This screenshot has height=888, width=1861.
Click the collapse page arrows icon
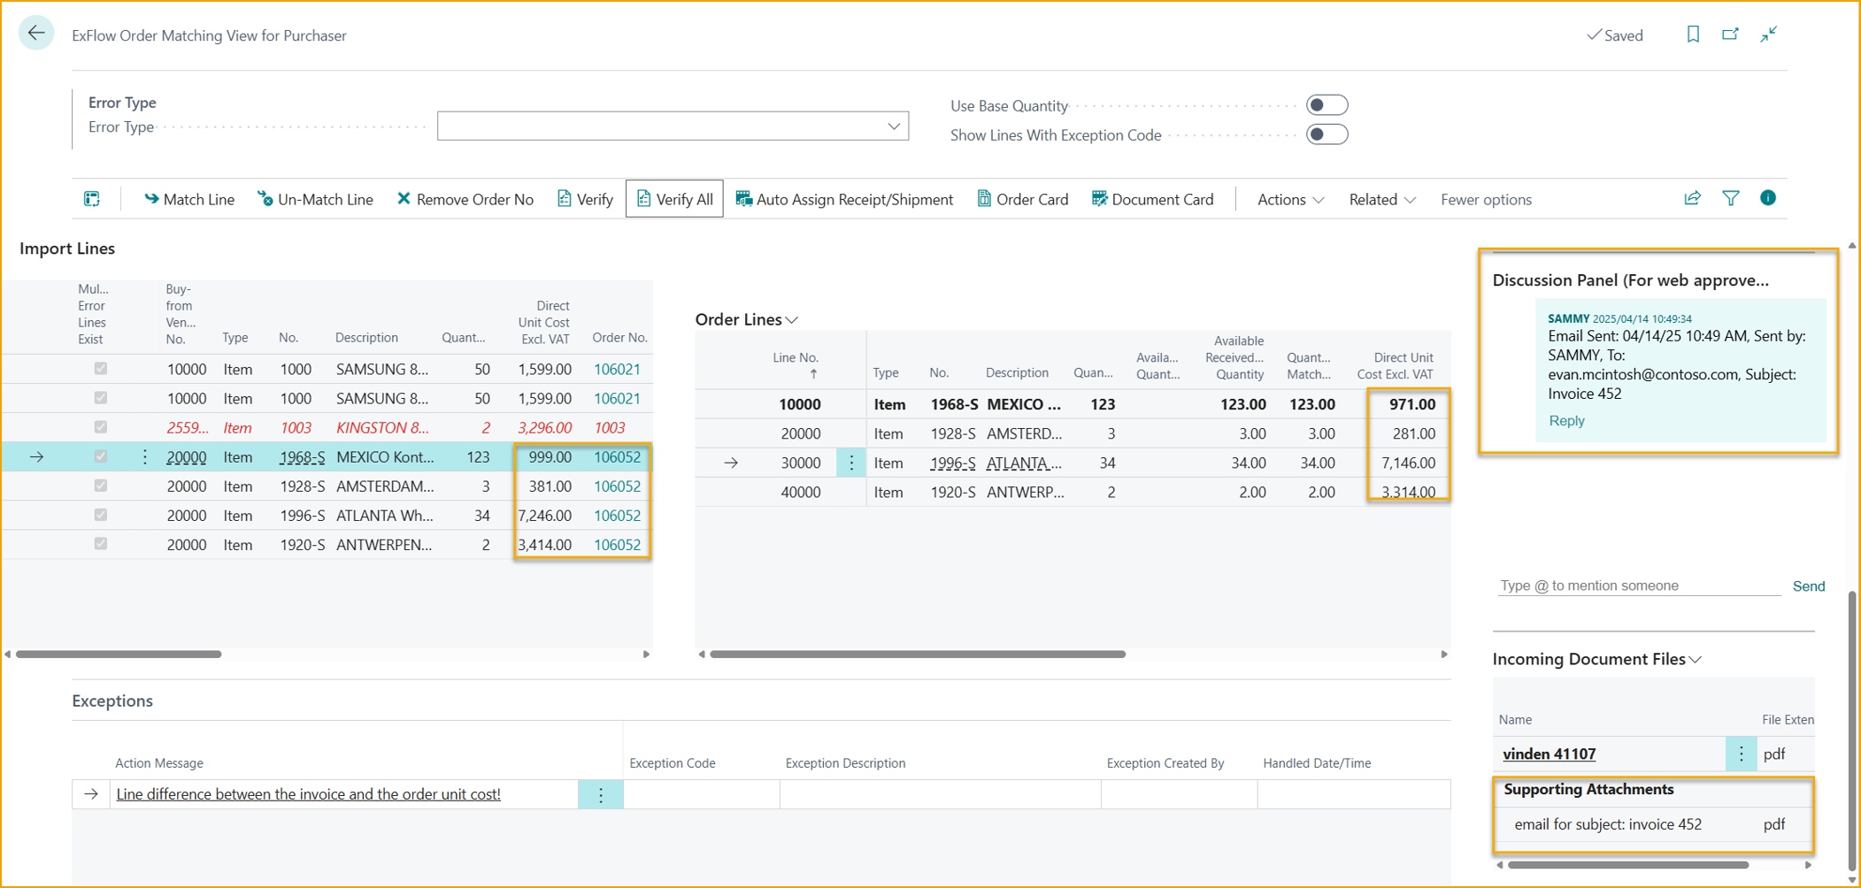[x=1768, y=34]
